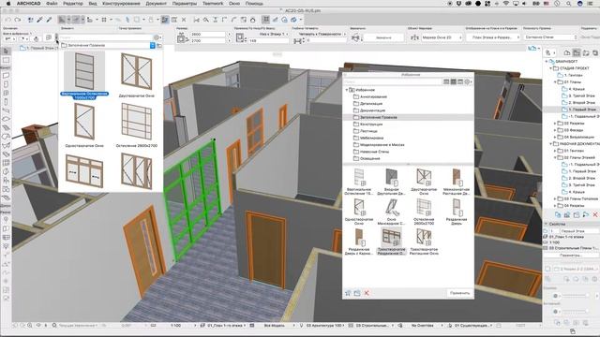
Task: Click the Wi-Fi icon in menu bar
Action: click(506, 3)
